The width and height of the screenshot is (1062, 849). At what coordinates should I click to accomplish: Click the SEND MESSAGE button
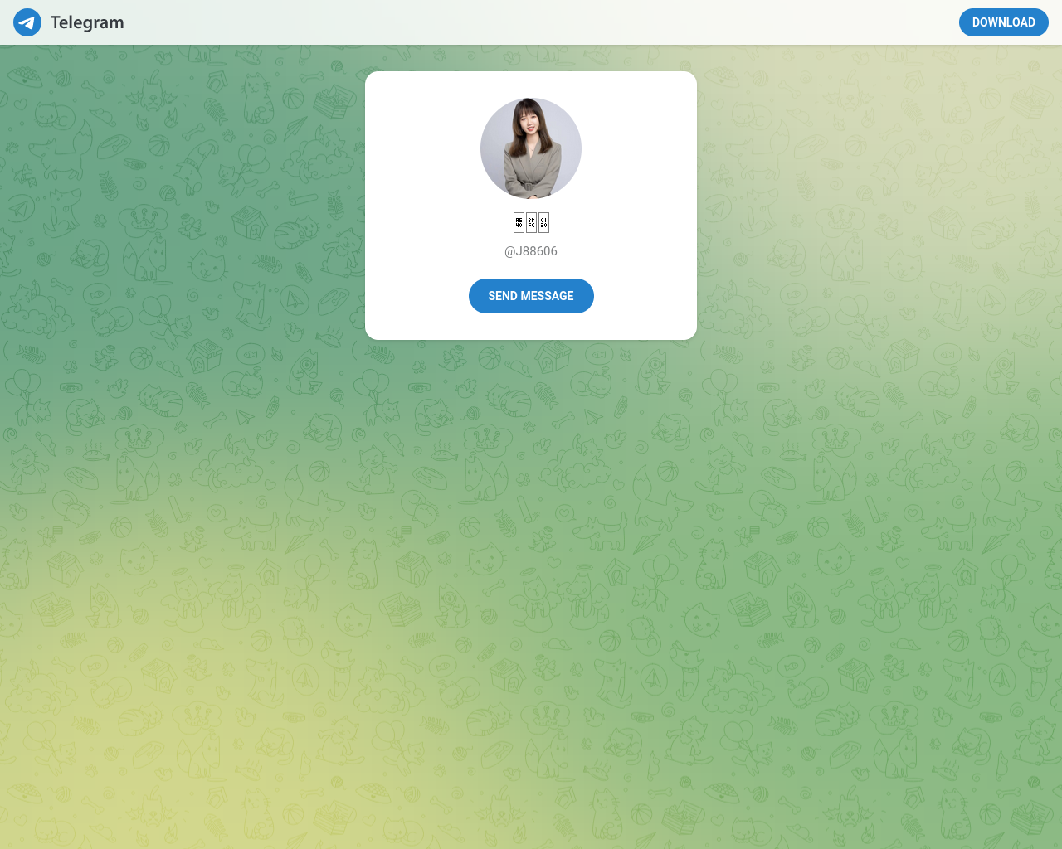click(531, 296)
